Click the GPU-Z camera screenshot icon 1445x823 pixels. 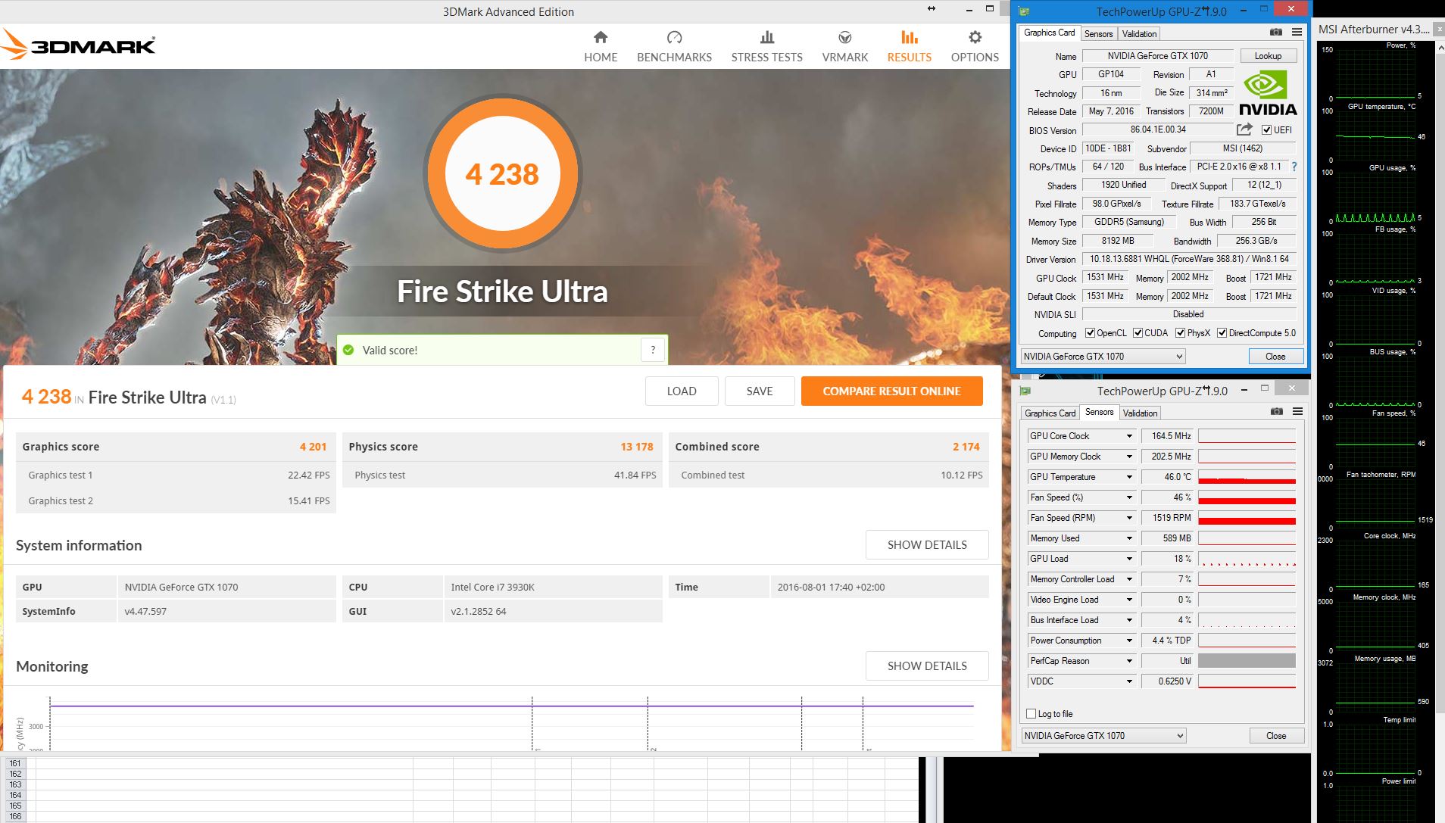tap(1275, 33)
